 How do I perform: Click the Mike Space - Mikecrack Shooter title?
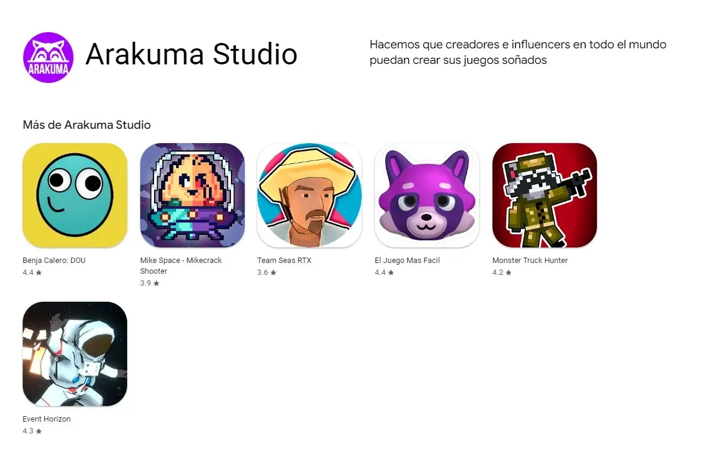click(x=181, y=266)
